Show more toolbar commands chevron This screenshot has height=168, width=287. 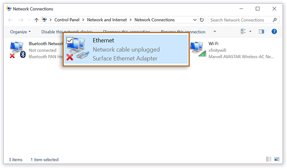tap(214, 32)
